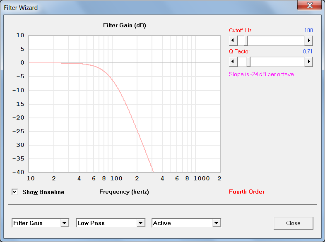Screen dimensions: 325x242
Task: Open the Filter Gain dropdown
Action: click(x=41, y=223)
